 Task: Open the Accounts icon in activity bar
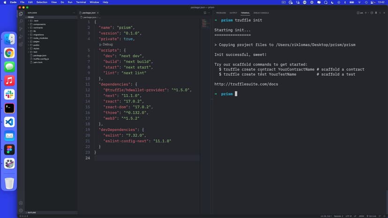click(x=21, y=203)
